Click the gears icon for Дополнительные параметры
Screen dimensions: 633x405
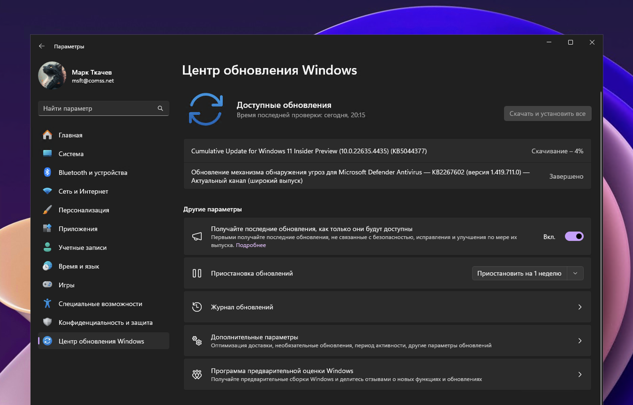click(x=197, y=341)
